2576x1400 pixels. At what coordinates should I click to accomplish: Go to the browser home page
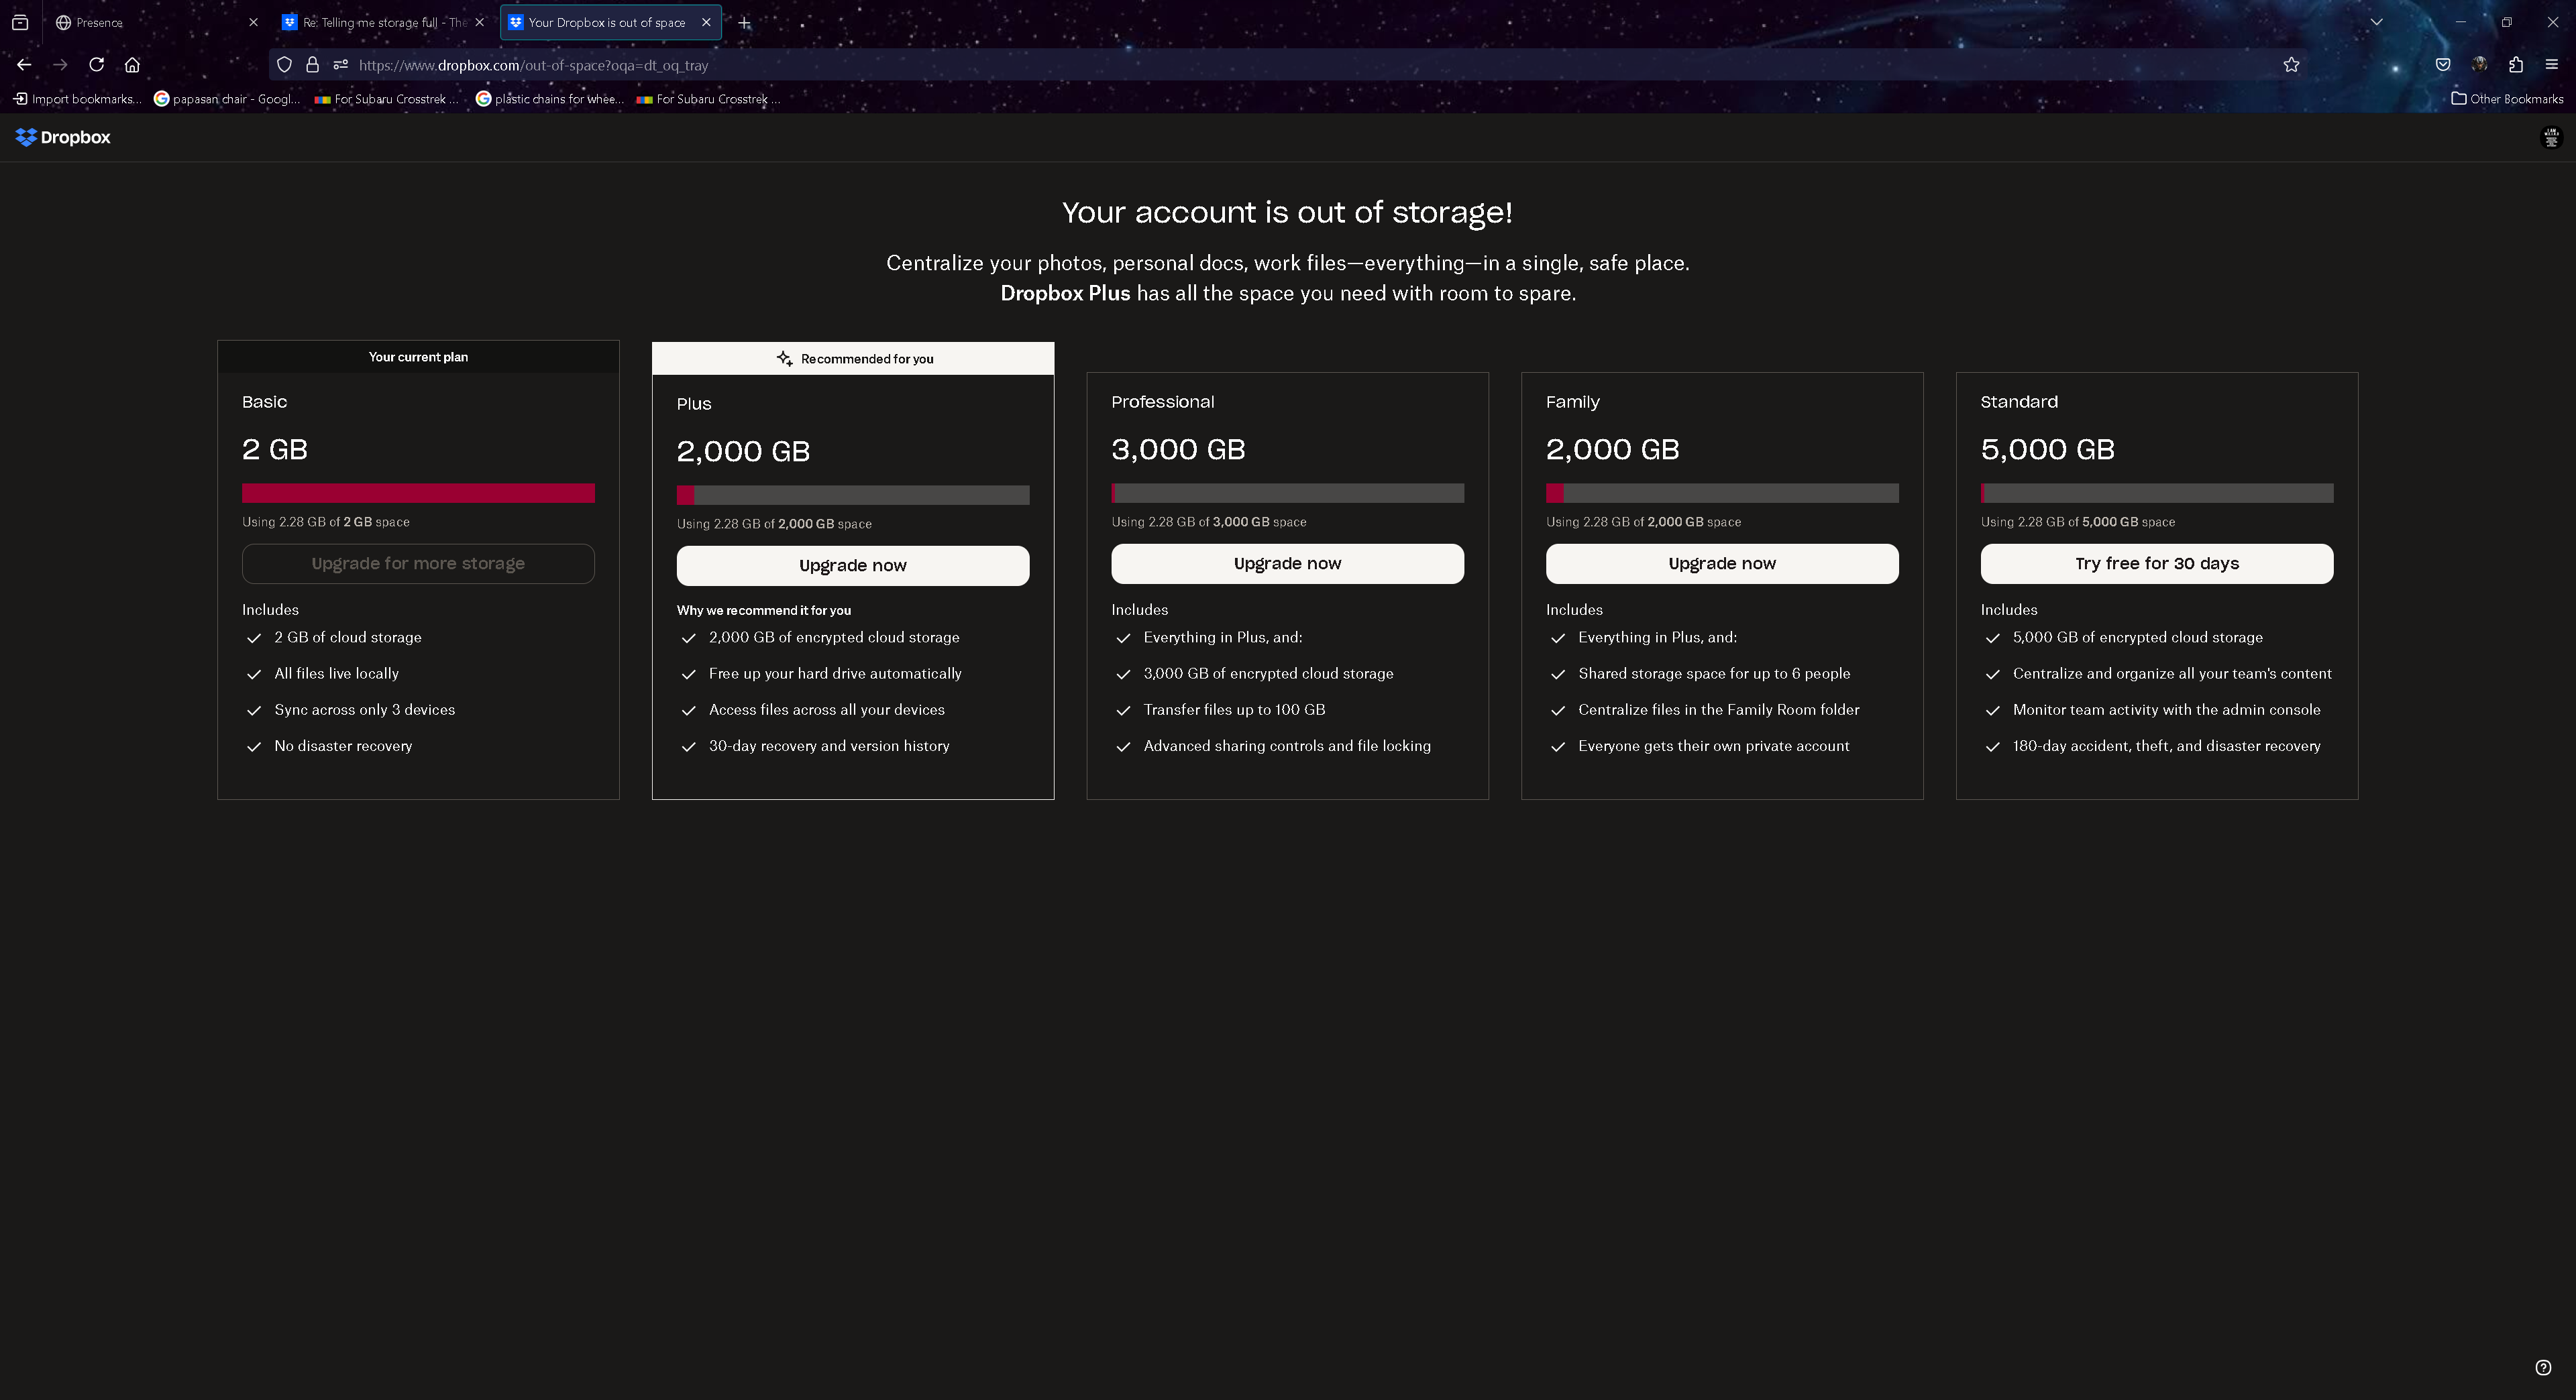tap(132, 65)
